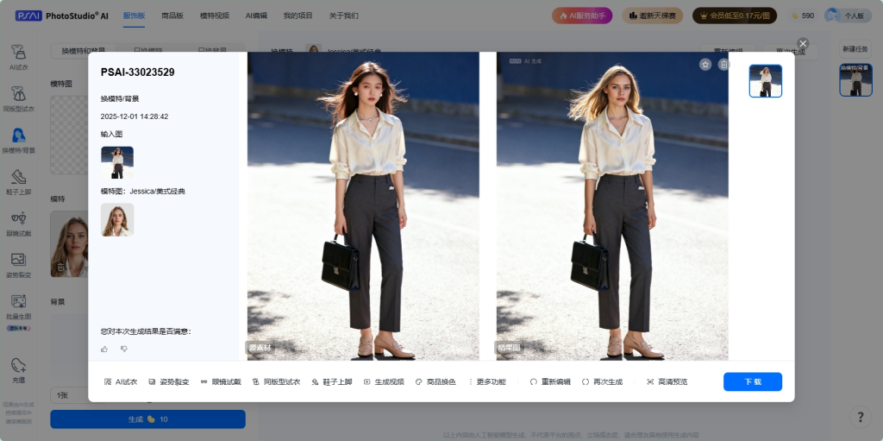Open 模特视频 top menu

pos(214,16)
